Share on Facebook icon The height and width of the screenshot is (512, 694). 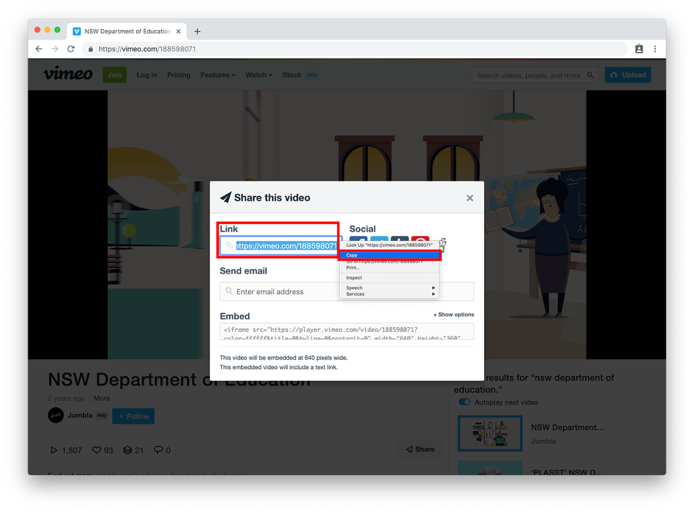(358, 239)
